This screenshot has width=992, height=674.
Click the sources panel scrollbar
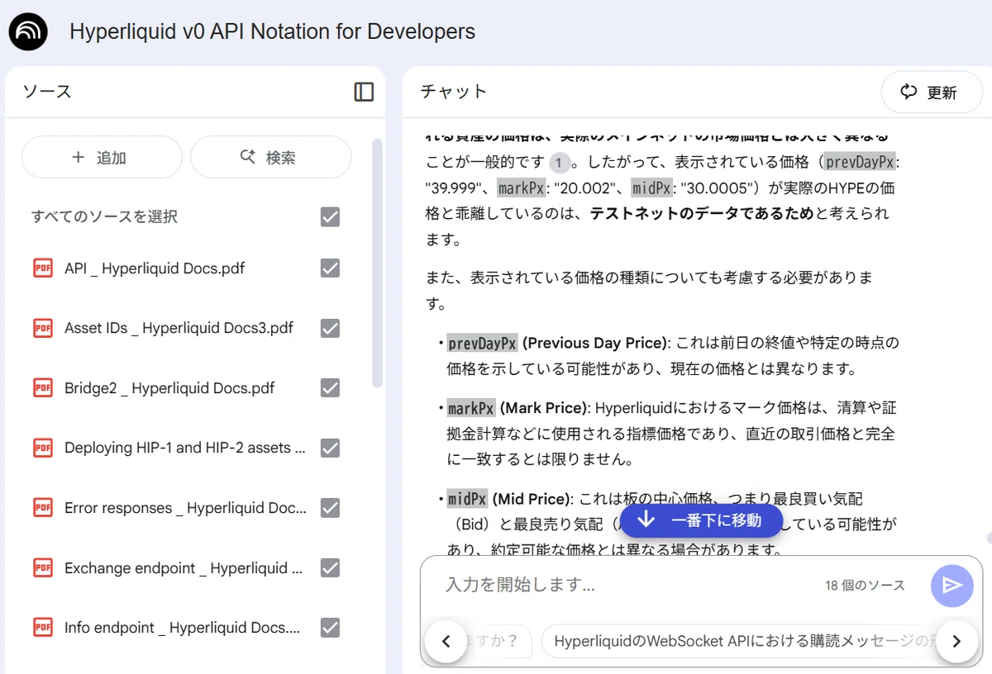coord(377,263)
